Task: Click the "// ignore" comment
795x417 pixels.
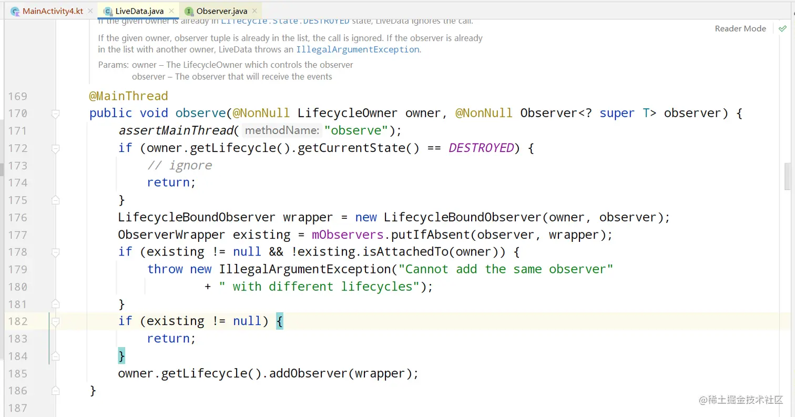Action: click(179, 165)
